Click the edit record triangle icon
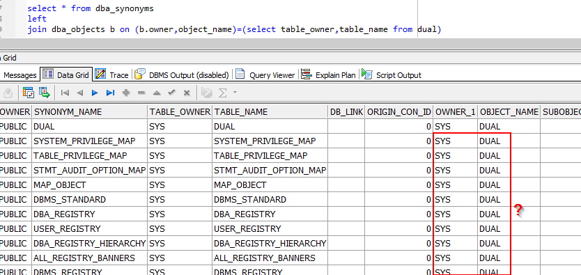 (x=157, y=93)
